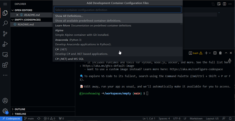Select Show All Definitions option
The image size is (235, 121).
[x=117, y=18]
